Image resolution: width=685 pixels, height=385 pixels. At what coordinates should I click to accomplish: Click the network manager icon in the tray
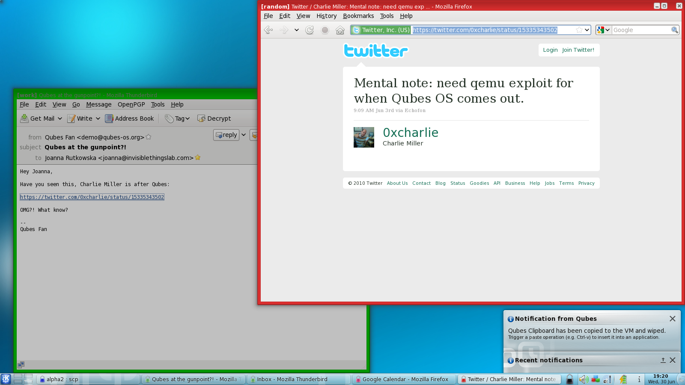tap(607, 379)
